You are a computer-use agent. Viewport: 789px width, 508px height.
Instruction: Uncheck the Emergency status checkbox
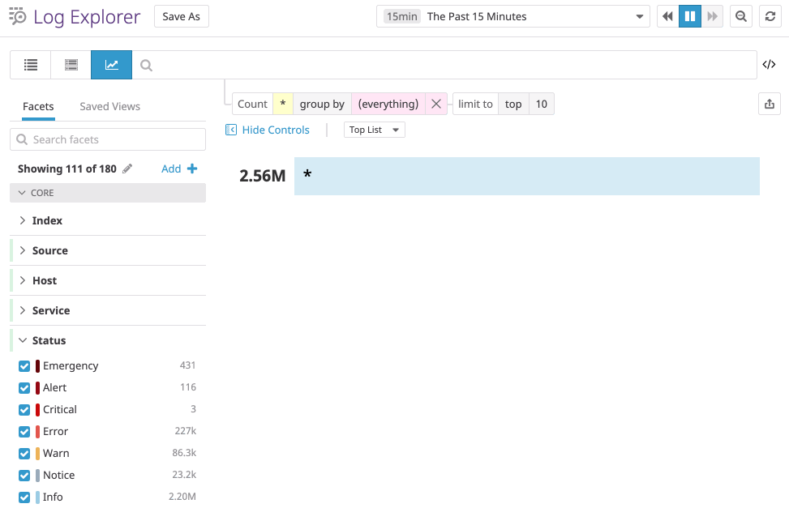24,366
